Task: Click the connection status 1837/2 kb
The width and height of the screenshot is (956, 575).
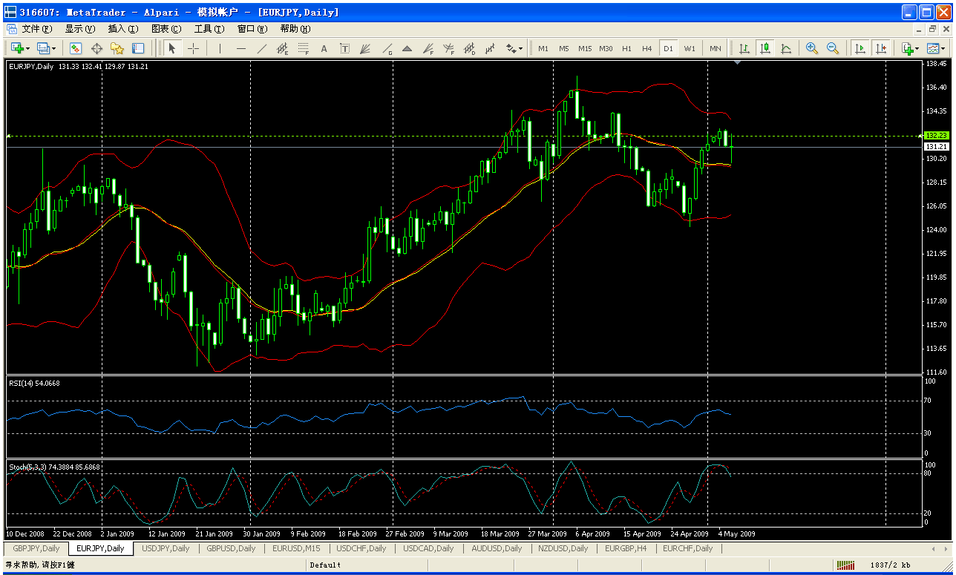Action: tap(891, 565)
